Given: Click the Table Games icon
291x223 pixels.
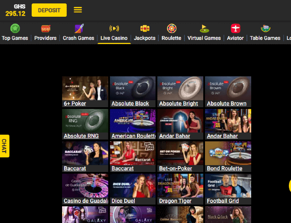Looking at the screenshot, I should coord(265,28).
